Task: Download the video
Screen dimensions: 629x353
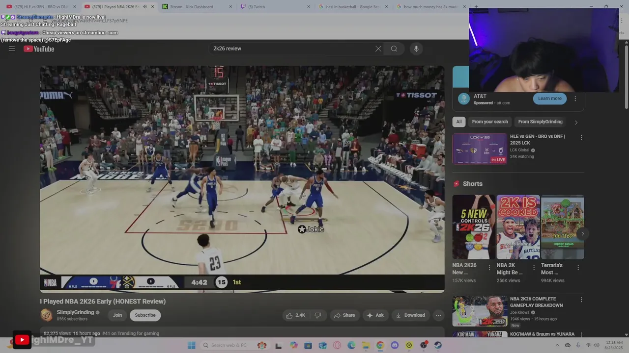Action: tap(410, 315)
